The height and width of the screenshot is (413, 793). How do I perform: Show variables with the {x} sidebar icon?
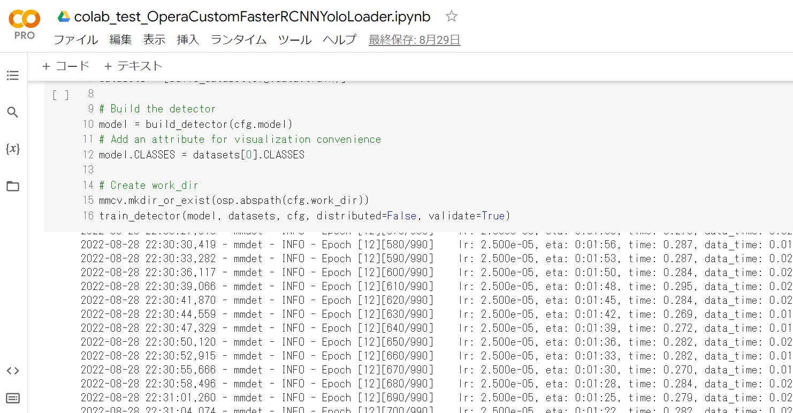[13, 150]
